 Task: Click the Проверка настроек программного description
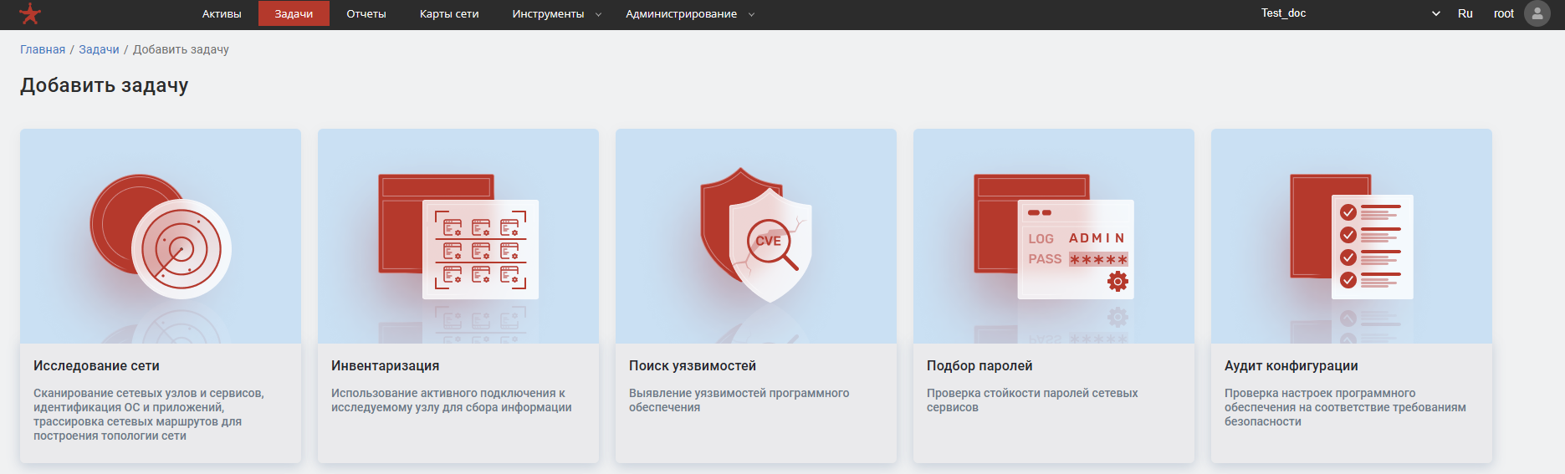pos(1345,407)
